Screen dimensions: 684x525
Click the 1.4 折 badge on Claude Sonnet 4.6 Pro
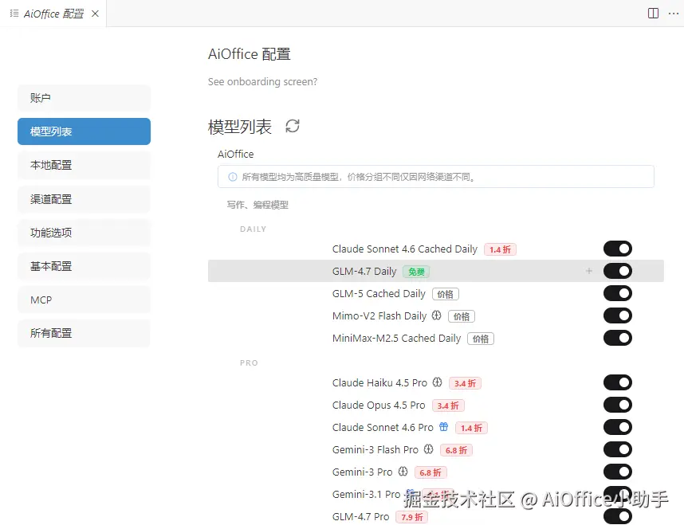pos(471,428)
